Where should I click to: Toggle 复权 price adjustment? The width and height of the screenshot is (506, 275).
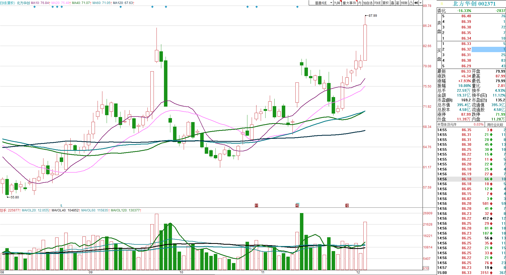pyautogui.click(x=386, y=3)
